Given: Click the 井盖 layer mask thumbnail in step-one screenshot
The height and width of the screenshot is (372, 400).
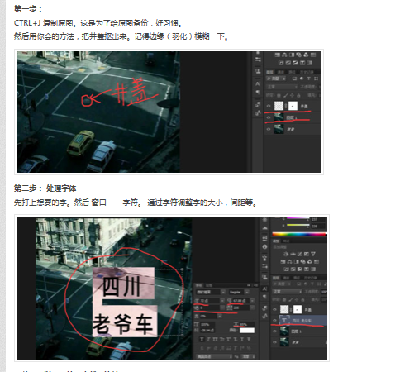Looking at the screenshot, I should [x=293, y=106].
